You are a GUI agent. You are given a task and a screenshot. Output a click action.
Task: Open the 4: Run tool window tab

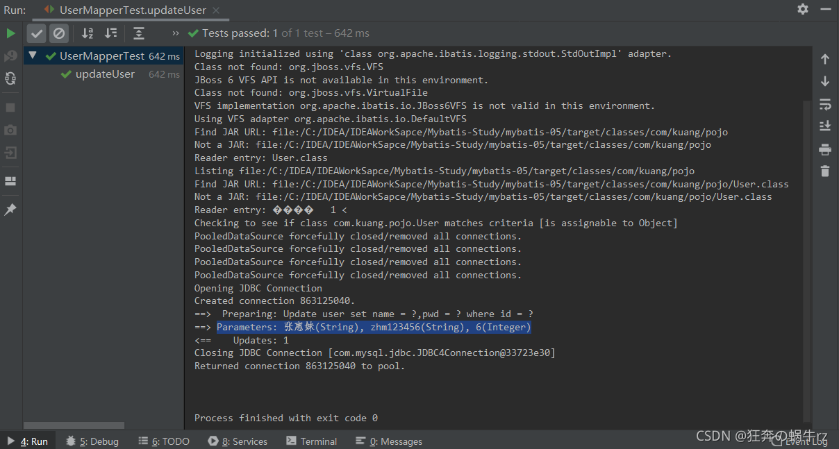[x=28, y=441]
